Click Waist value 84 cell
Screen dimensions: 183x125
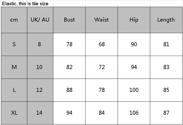click(x=101, y=113)
